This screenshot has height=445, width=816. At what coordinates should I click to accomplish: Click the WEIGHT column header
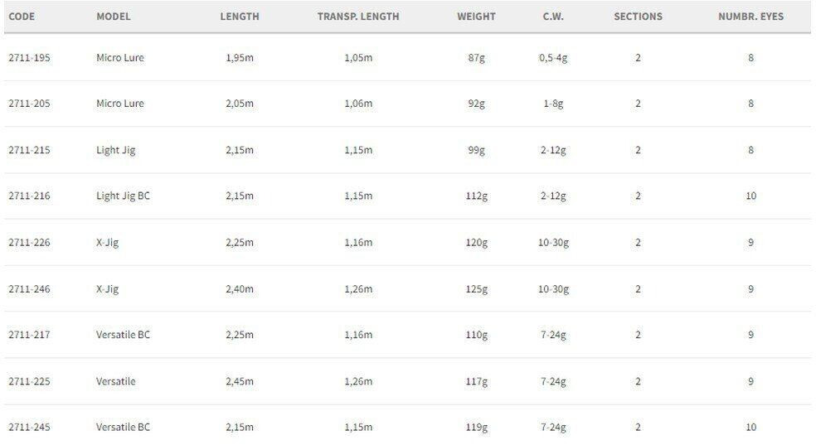coord(476,17)
